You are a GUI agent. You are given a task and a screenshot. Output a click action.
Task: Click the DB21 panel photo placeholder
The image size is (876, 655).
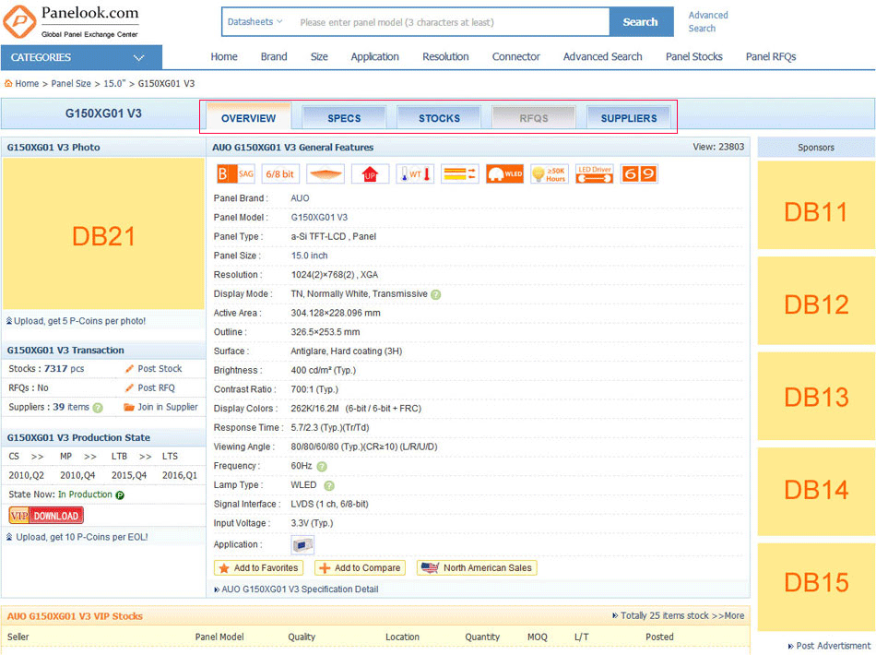pos(103,236)
